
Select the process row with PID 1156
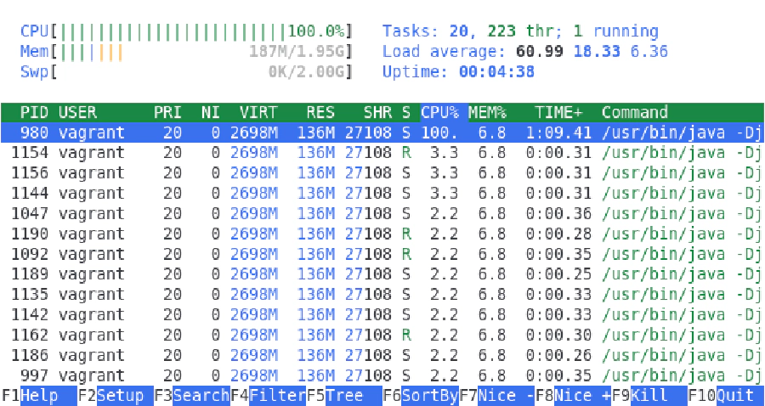coord(382,173)
